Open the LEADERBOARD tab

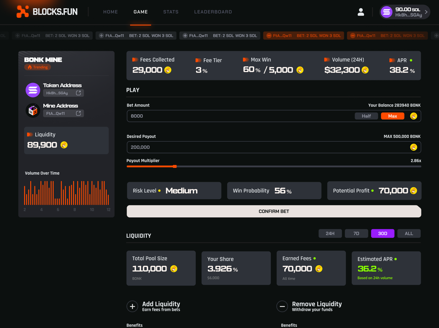coord(213,12)
